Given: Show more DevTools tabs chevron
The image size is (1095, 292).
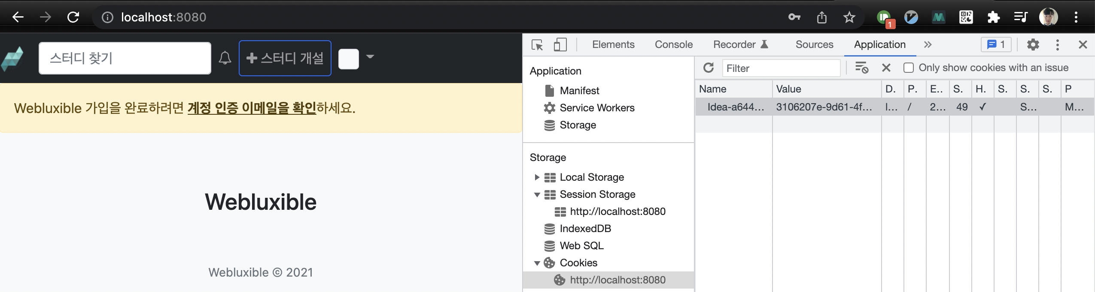Looking at the screenshot, I should 928,45.
